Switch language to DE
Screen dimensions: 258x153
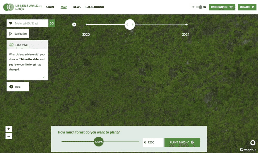tap(193, 7)
